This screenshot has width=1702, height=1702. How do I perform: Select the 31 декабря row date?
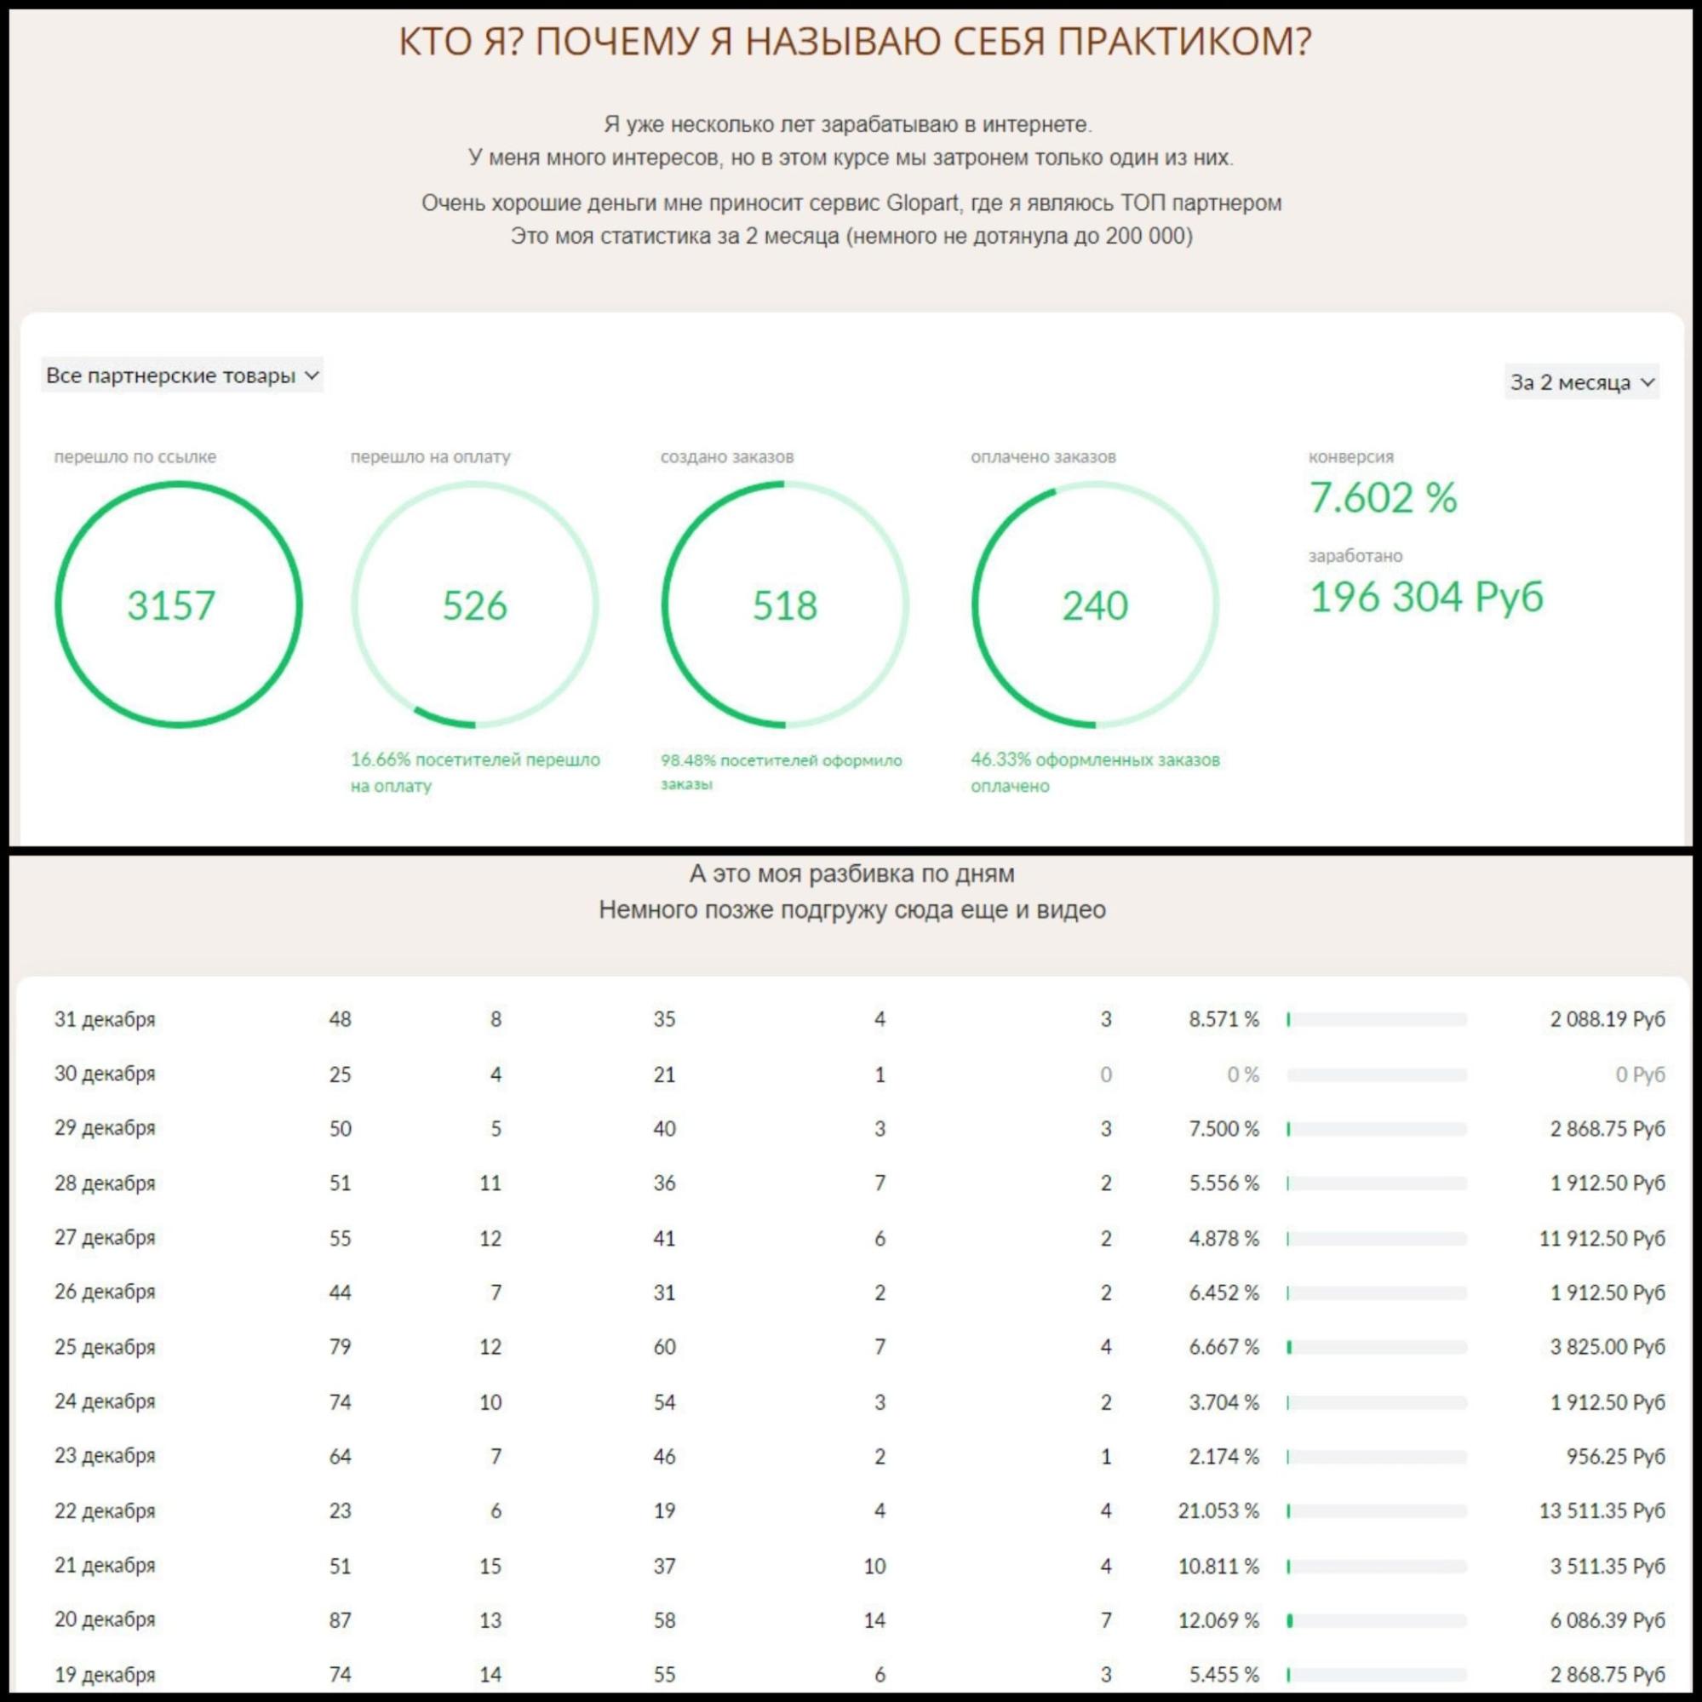(x=105, y=1019)
